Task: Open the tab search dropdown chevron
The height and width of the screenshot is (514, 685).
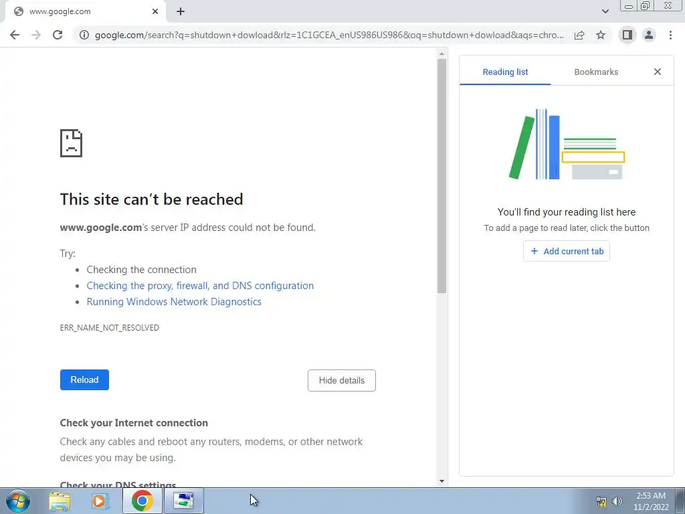Action: tap(605, 12)
